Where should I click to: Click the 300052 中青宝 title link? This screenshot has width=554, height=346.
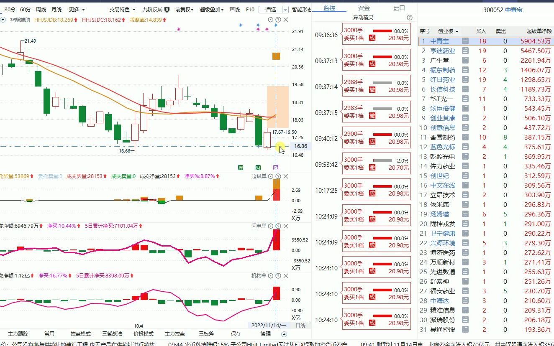click(503, 10)
